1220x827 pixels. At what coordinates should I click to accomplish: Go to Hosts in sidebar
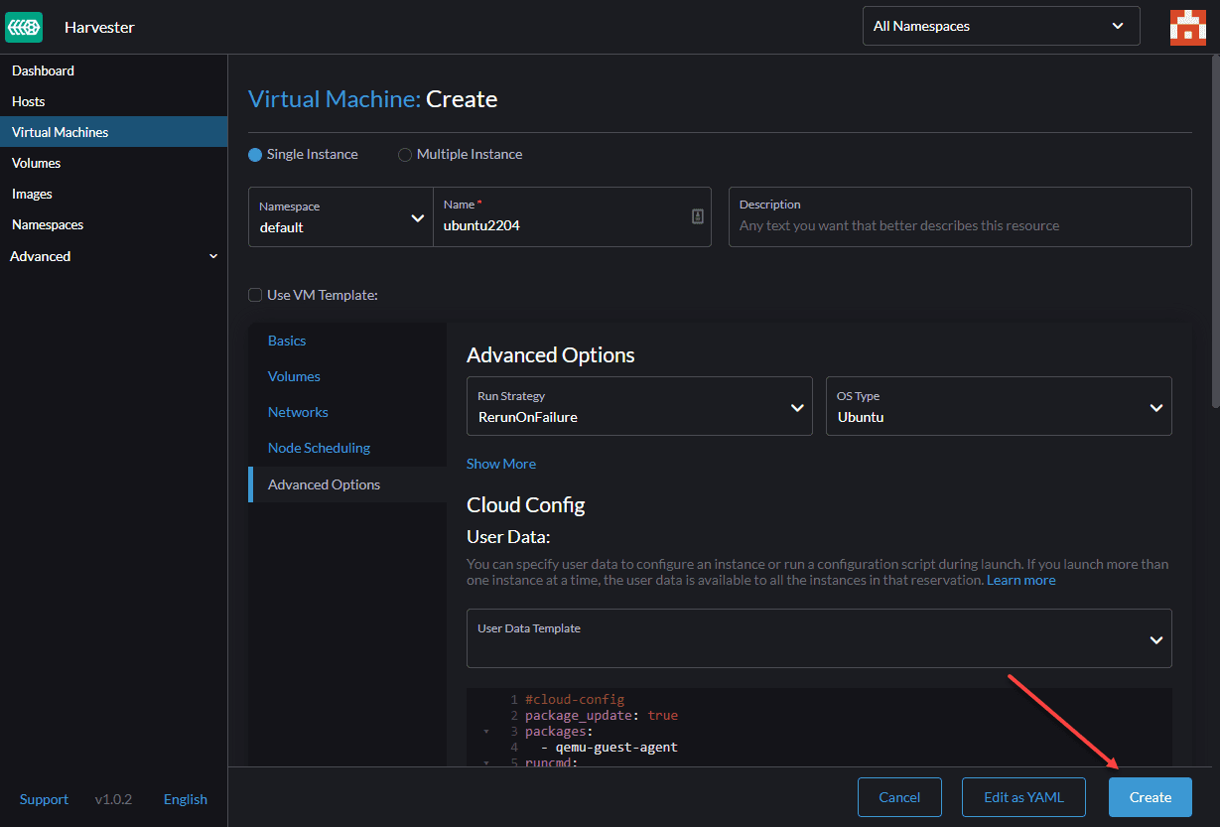click(29, 101)
